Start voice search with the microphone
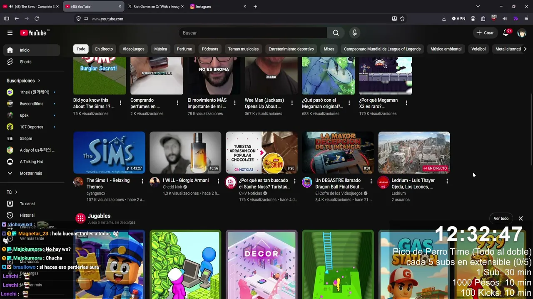Screen dimensions: 533x299 [354, 33]
